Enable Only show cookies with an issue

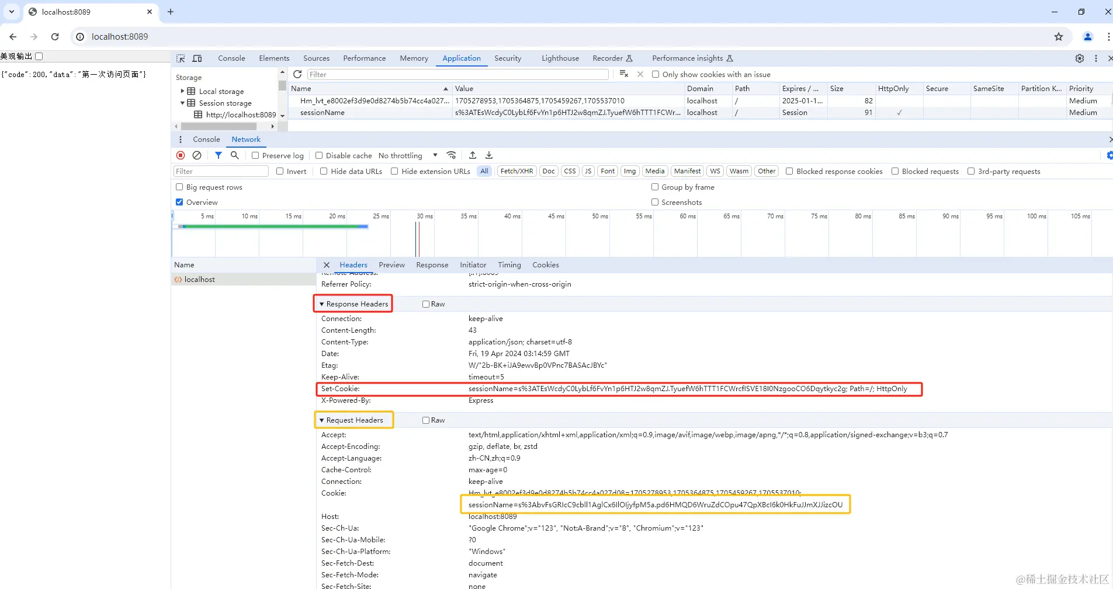(656, 75)
